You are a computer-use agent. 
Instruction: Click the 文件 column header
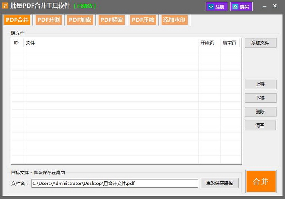point(111,43)
